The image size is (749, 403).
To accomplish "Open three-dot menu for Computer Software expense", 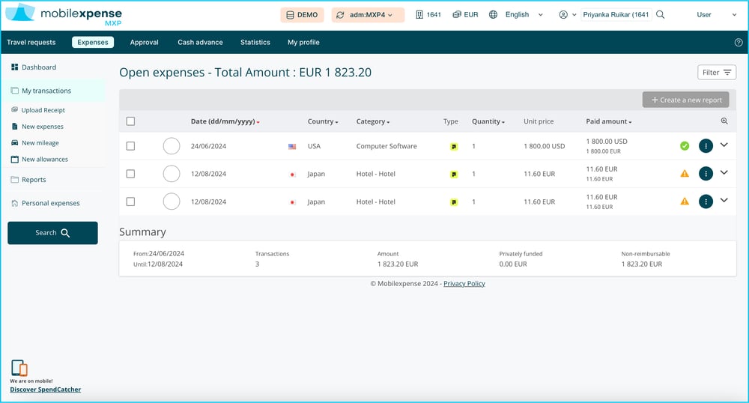I will click(x=705, y=146).
